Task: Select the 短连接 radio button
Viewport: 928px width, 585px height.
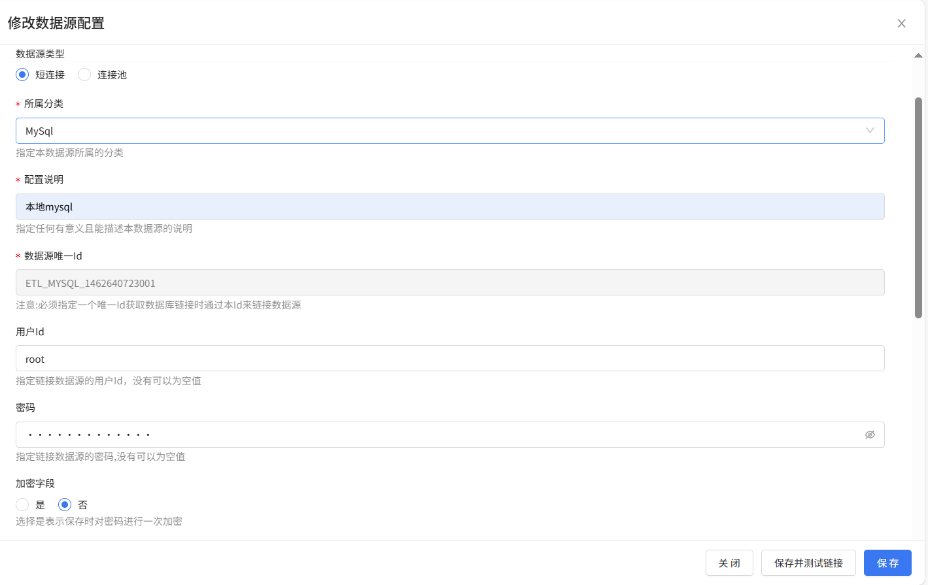Action: click(x=22, y=75)
